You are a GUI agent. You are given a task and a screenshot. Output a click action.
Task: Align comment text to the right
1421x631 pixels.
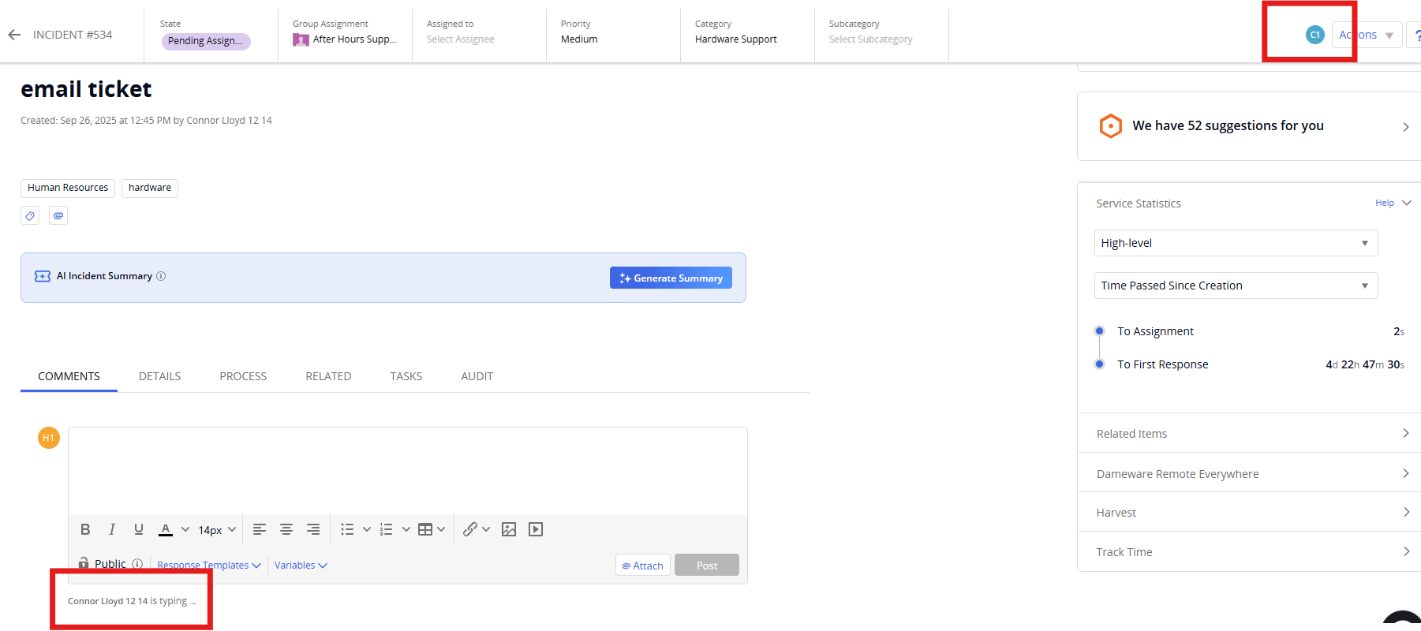[313, 529]
